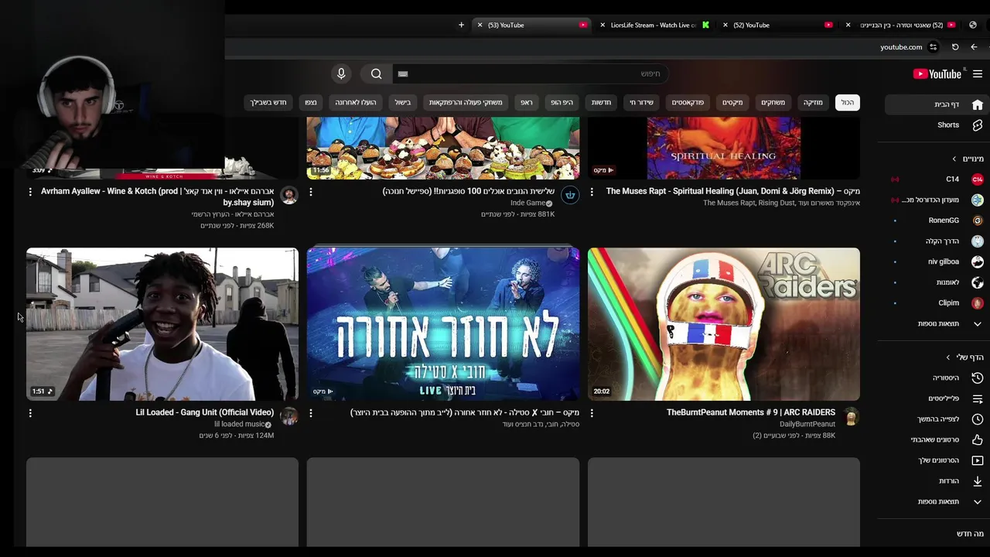Open לא חוזר אחורה live mix thumbnail

tap(443, 324)
